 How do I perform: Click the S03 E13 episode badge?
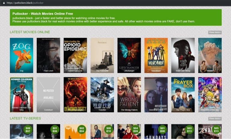[190, 130]
